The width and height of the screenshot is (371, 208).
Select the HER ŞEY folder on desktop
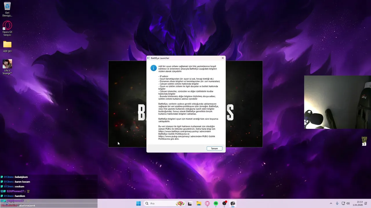[7, 47]
